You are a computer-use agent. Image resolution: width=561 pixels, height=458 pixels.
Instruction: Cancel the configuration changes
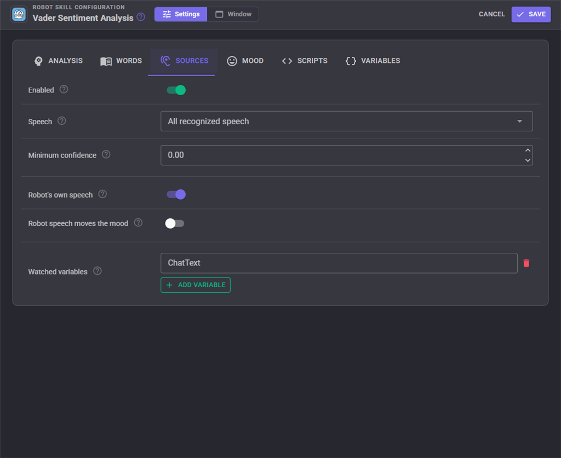491,14
